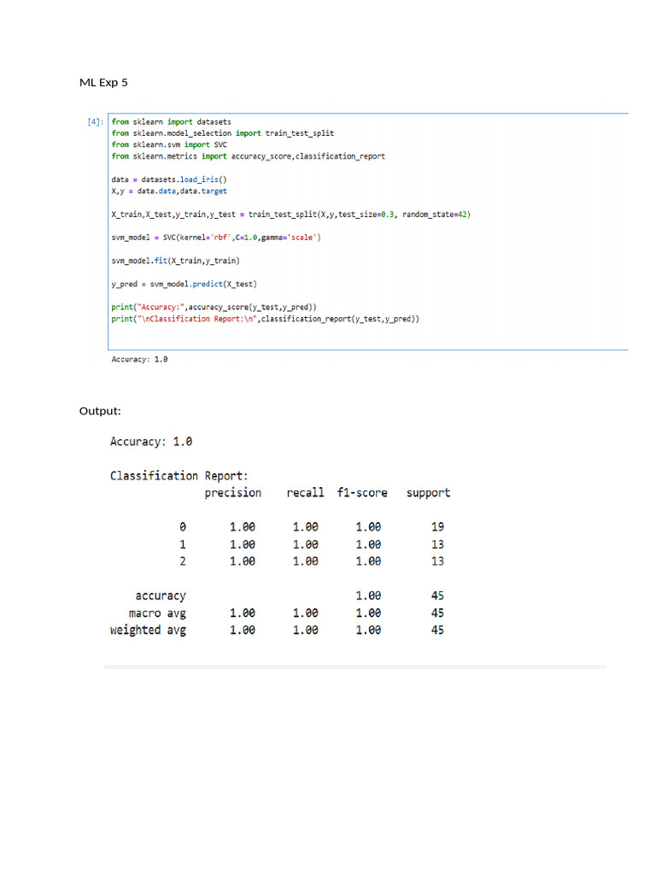Click the 'f1-score' column header
The width and height of the screenshot is (656, 875).
click(362, 493)
